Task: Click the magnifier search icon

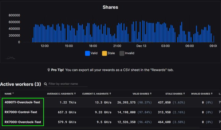Action: pos(45,84)
